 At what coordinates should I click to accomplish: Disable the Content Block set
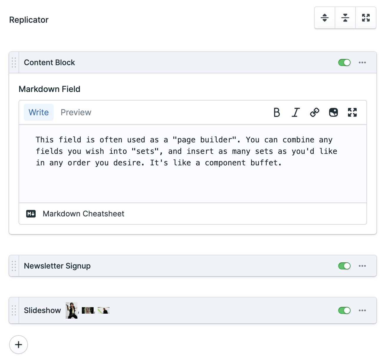(344, 62)
